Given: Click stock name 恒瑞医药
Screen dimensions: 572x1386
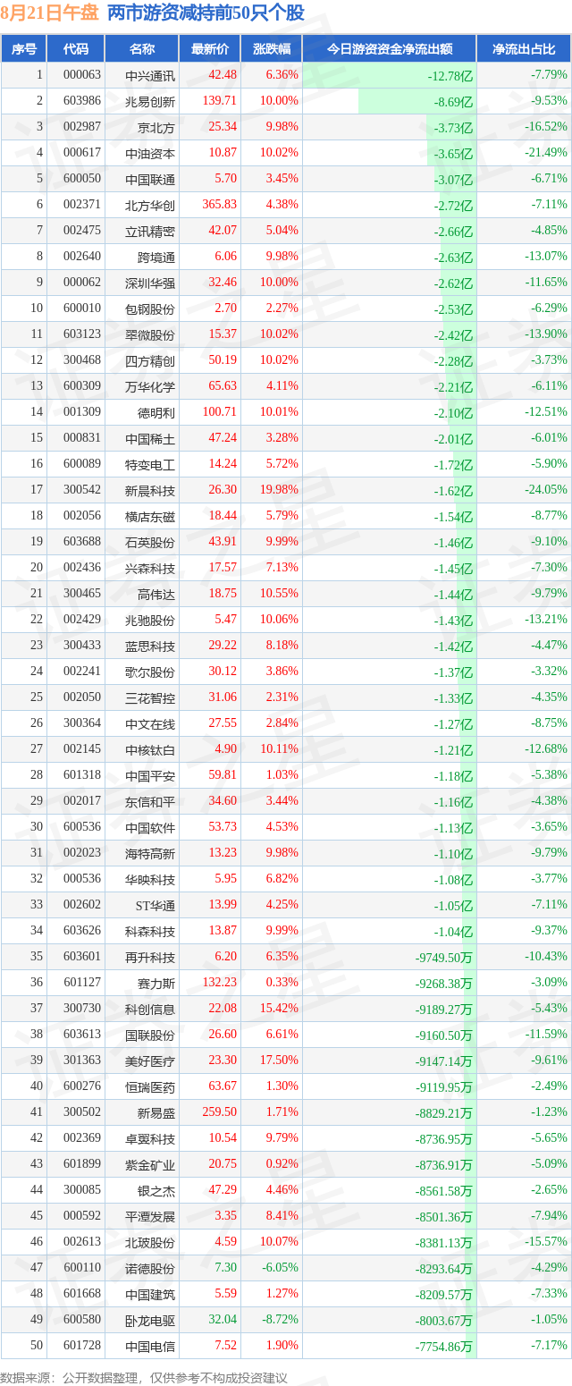Looking at the screenshot, I should tap(150, 1086).
